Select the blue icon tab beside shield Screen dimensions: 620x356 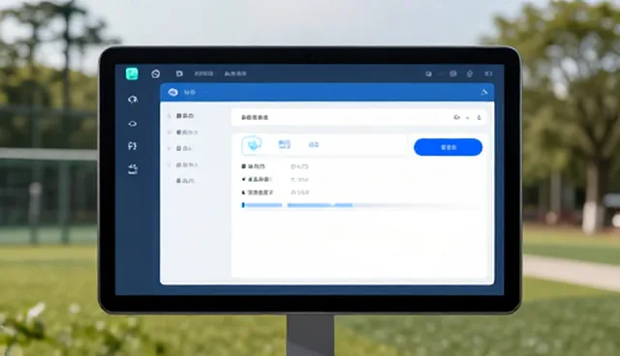284,144
